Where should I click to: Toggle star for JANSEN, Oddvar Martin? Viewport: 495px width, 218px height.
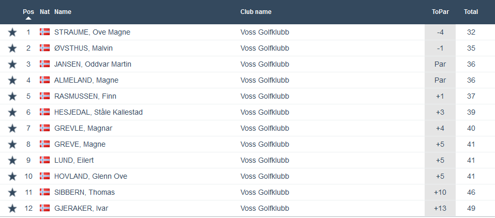(12, 65)
